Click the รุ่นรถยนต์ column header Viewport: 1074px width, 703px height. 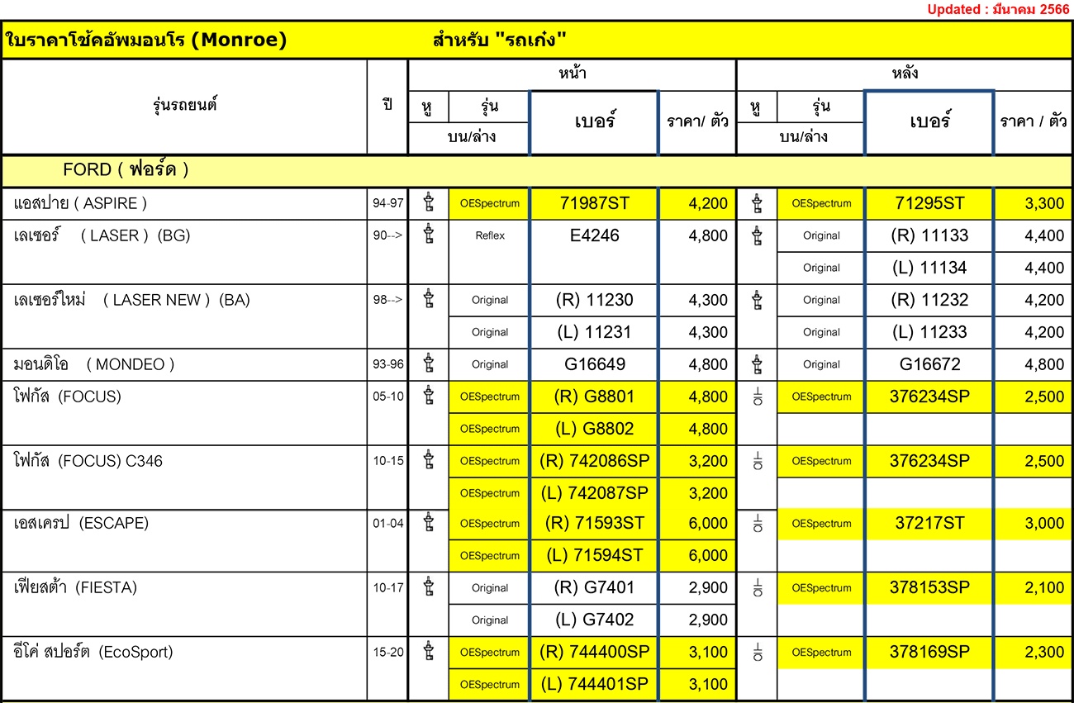point(185,106)
